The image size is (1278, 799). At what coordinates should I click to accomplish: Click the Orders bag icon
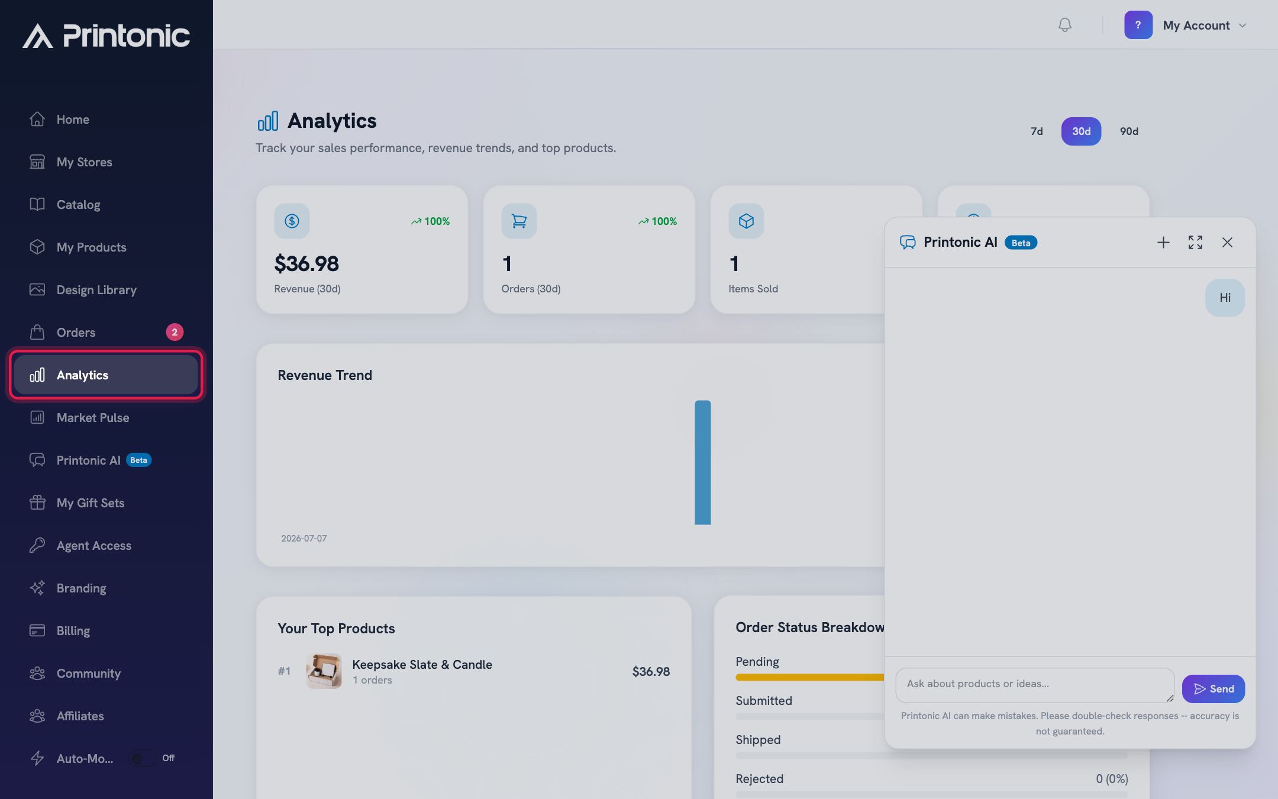37,332
